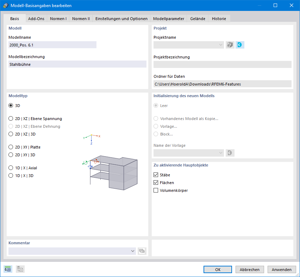Select the 2D | XY | 3D option

pos(11,155)
